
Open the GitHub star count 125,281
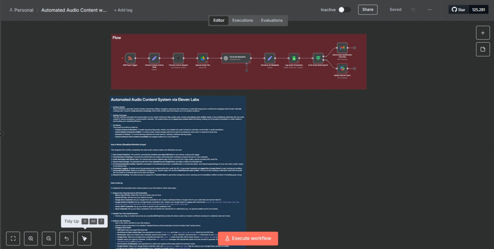pos(479,9)
